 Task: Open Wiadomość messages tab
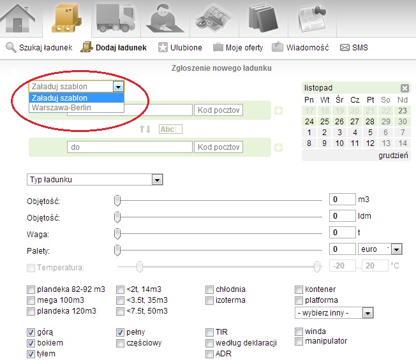[301, 48]
